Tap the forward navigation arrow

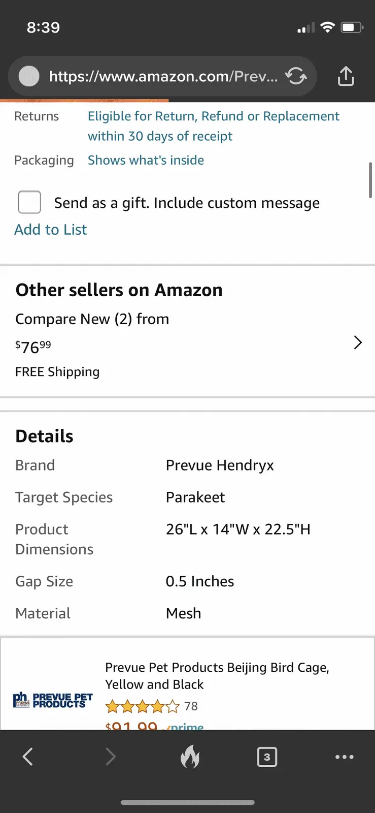(111, 757)
